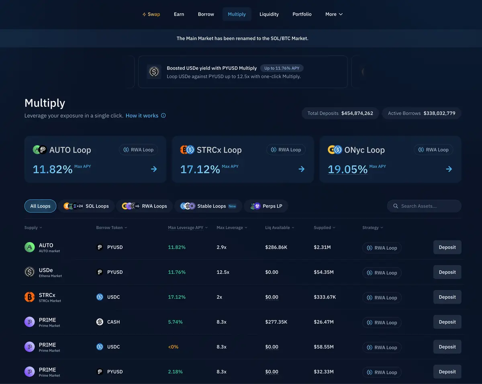Viewport: 482px width, 384px height.
Task: Sort by Max Leverage column
Action: pos(232,228)
